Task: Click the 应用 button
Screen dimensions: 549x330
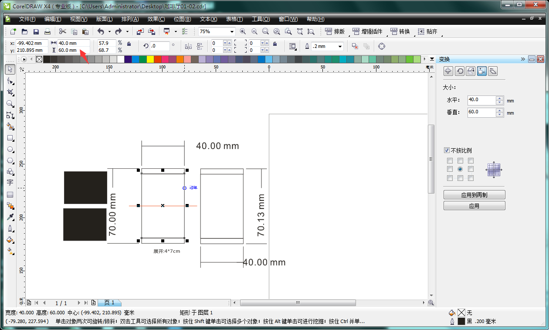Action: point(474,206)
